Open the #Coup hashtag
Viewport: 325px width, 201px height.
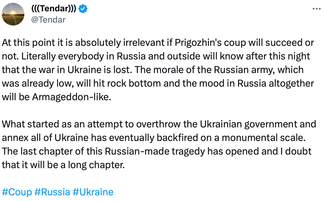click(x=17, y=192)
